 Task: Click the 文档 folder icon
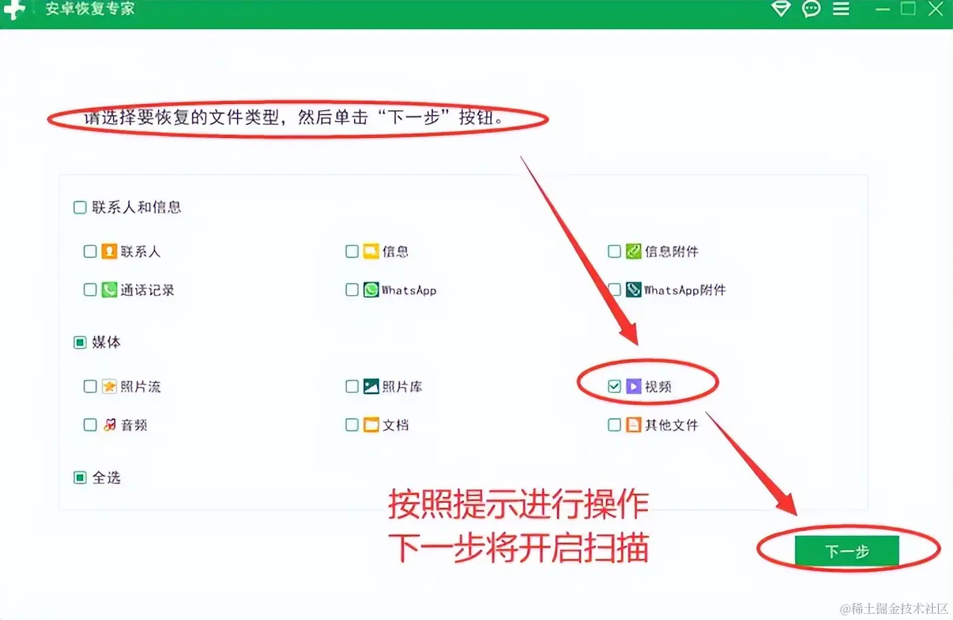pos(371,426)
